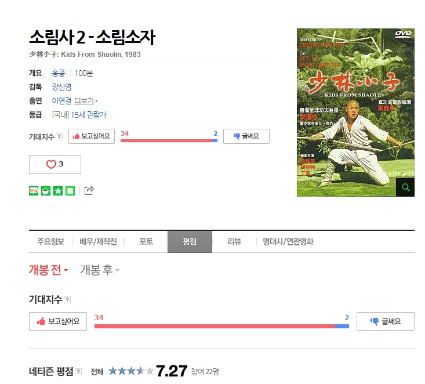Screen dimensions: 425x384
Task: Toggle the lower 글쎄요 thumbs-down button
Action: (386, 321)
